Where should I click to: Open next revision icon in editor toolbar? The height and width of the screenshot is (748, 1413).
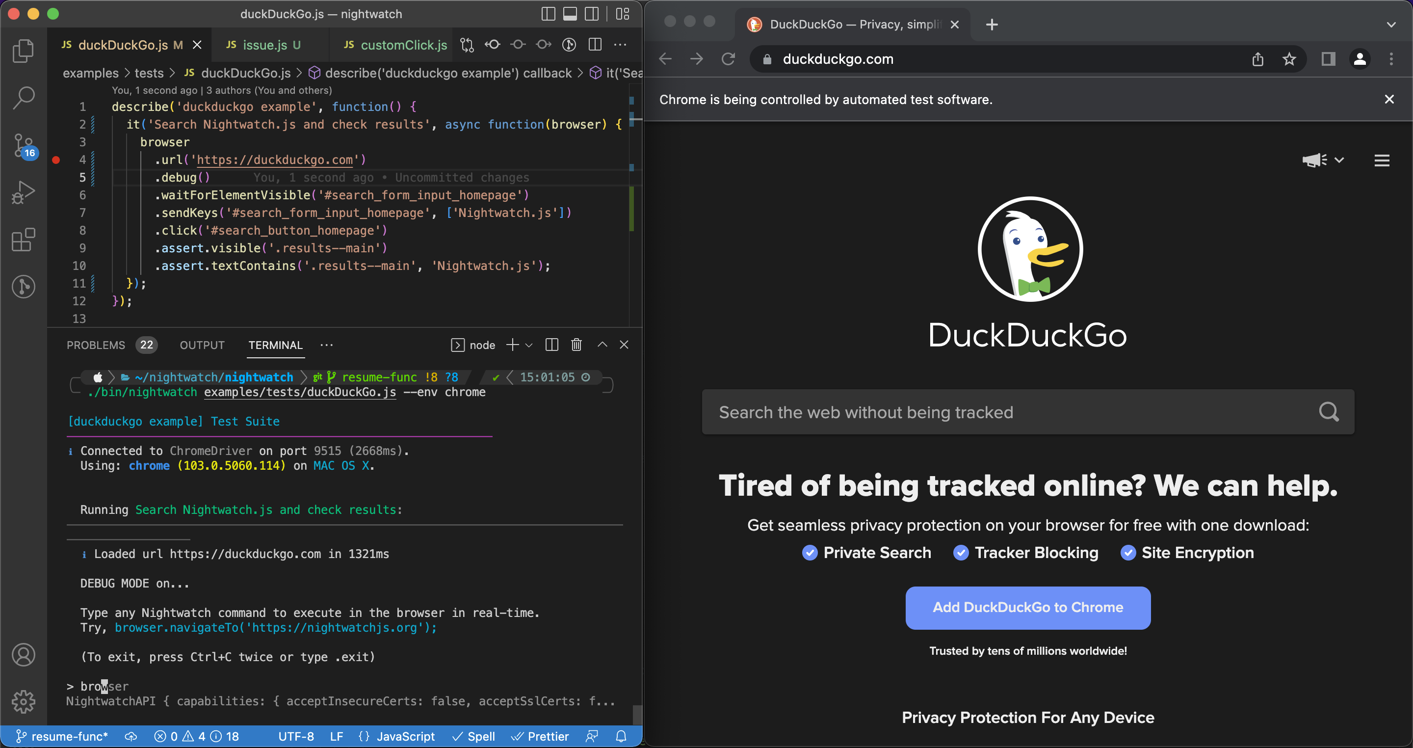pos(544,45)
